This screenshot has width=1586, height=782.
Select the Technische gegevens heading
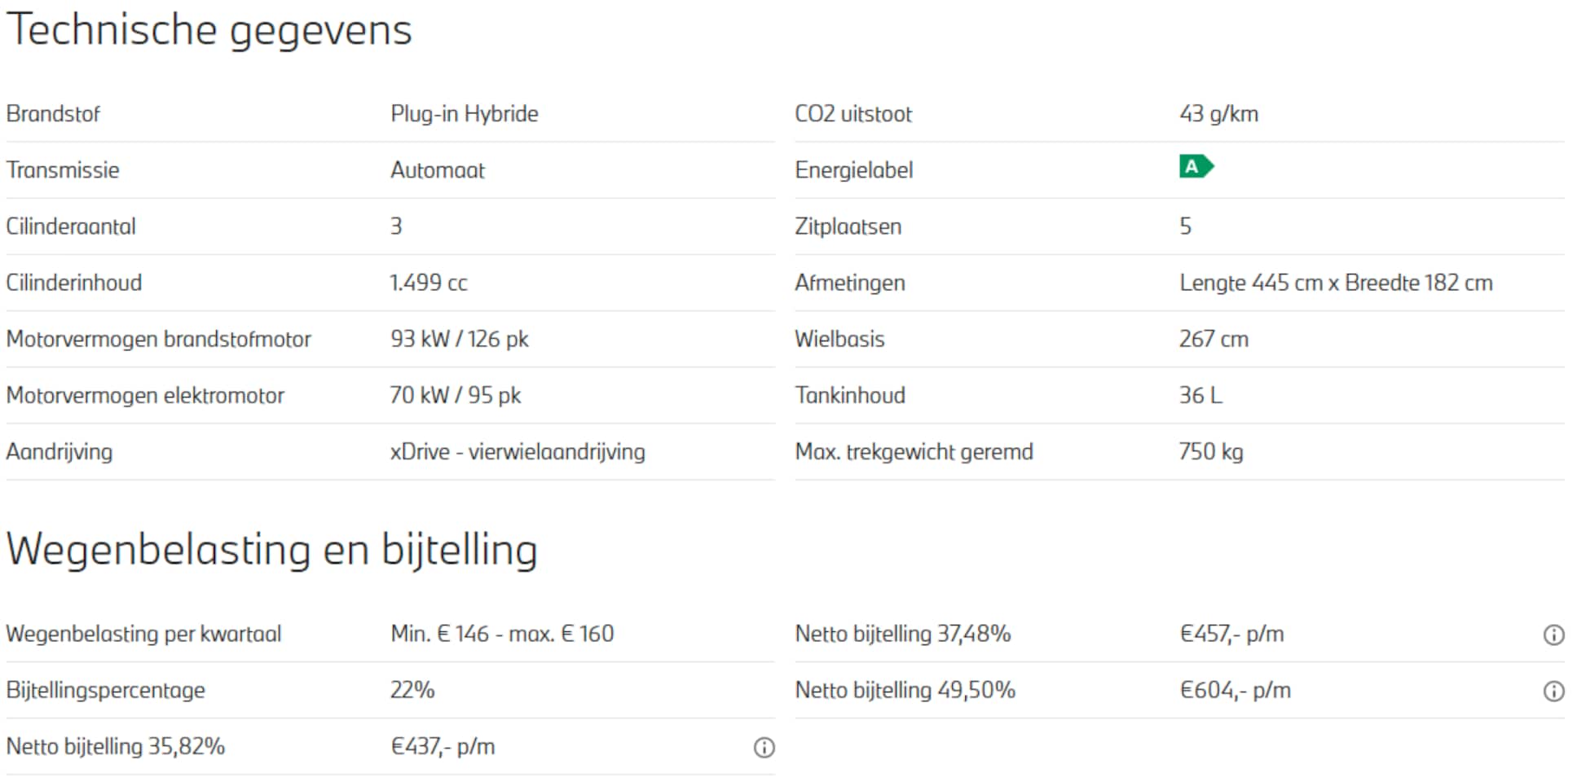(x=209, y=31)
